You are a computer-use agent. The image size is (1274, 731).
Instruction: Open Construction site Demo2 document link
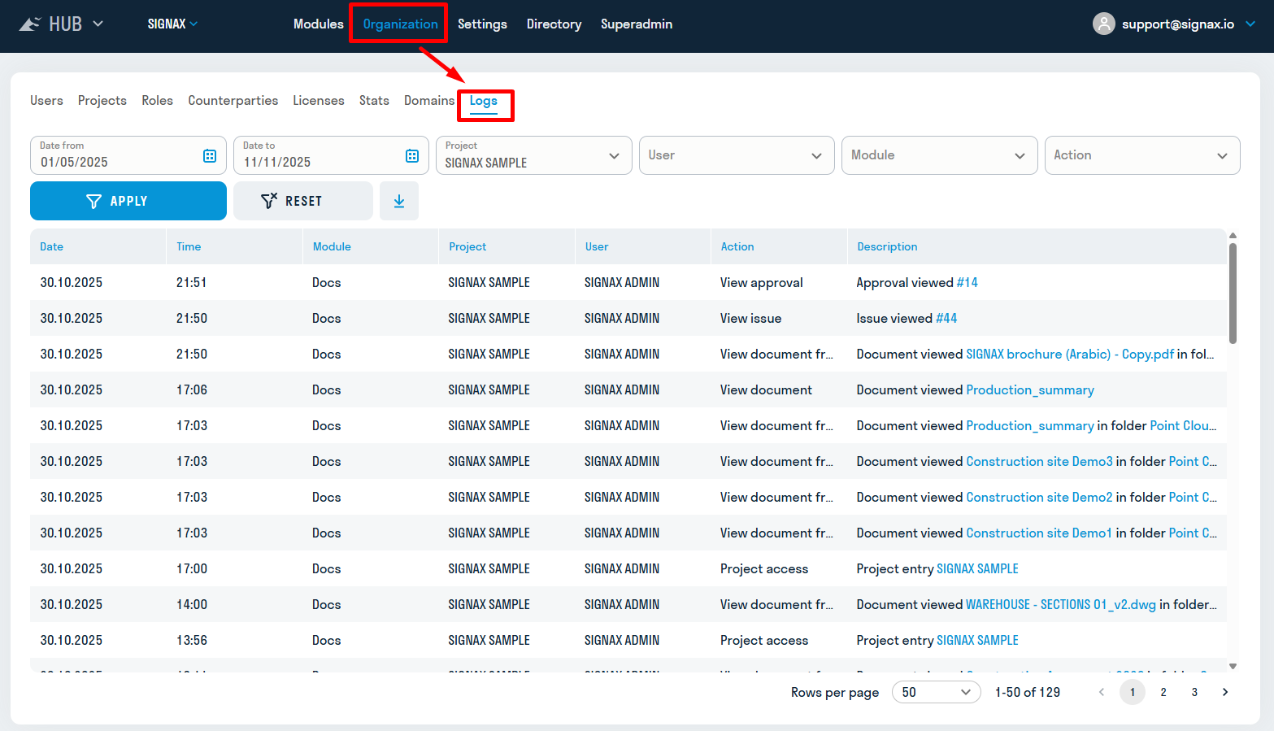(x=1039, y=498)
